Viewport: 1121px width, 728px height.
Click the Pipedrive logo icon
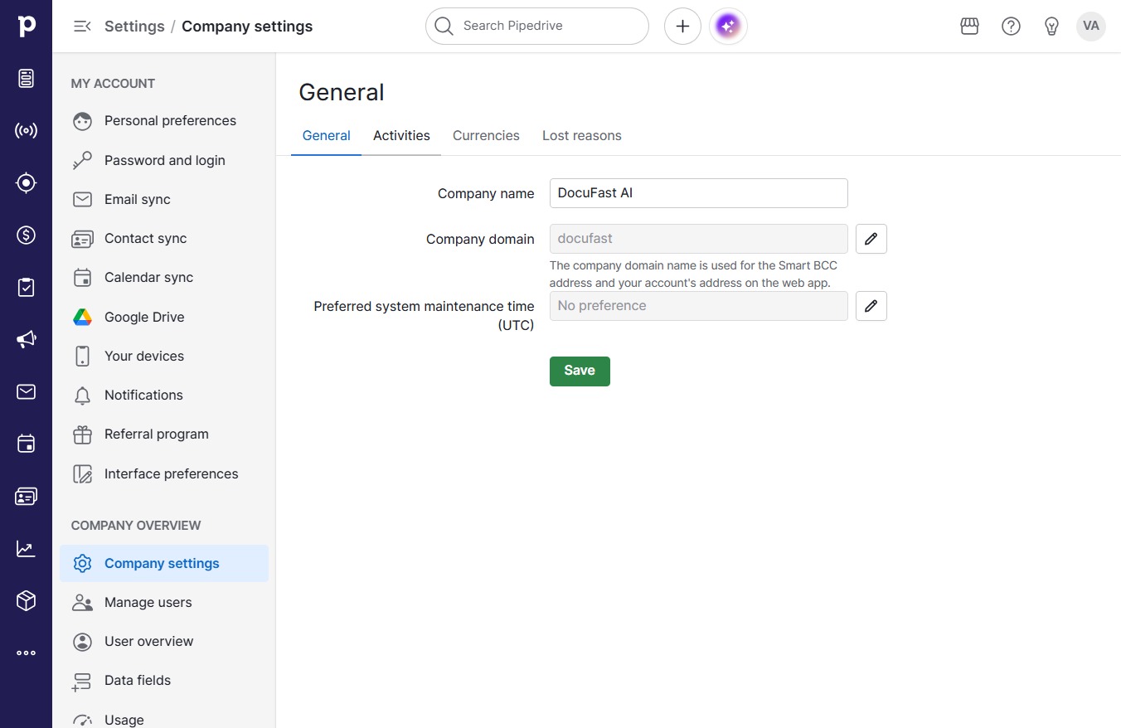27,26
